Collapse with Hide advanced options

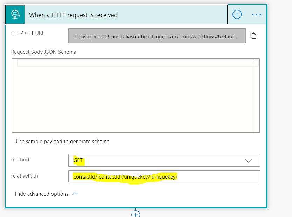point(46,194)
